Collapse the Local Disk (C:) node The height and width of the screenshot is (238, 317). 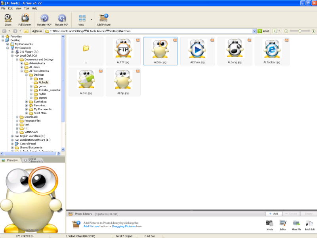(12, 56)
